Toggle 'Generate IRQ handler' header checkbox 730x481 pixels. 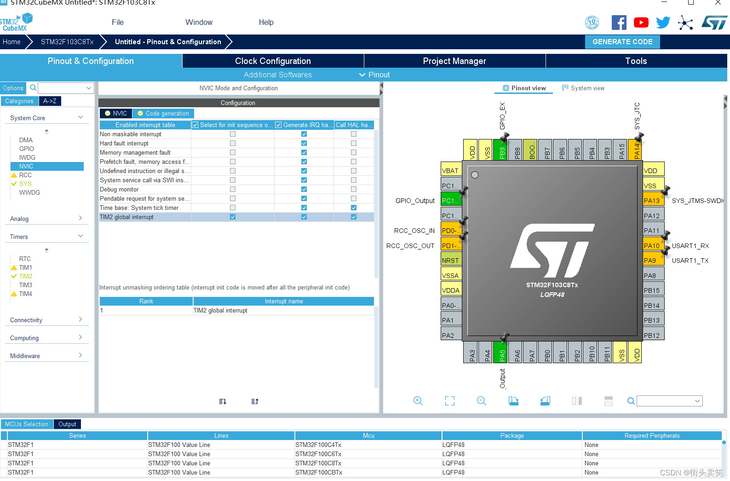point(278,125)
